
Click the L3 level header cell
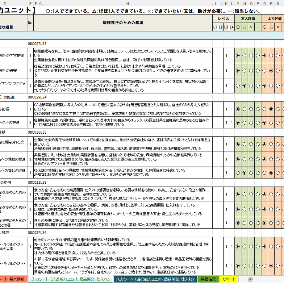tap(226, 27)
